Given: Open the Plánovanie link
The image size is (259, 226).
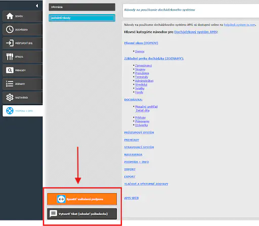Looking at the screenshot, I should [x=142, y=121].
